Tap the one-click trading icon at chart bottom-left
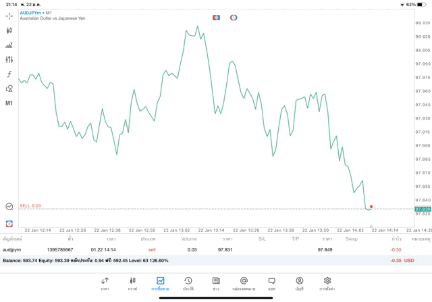This screenshot has height=302, width=432. coord(9,223)
